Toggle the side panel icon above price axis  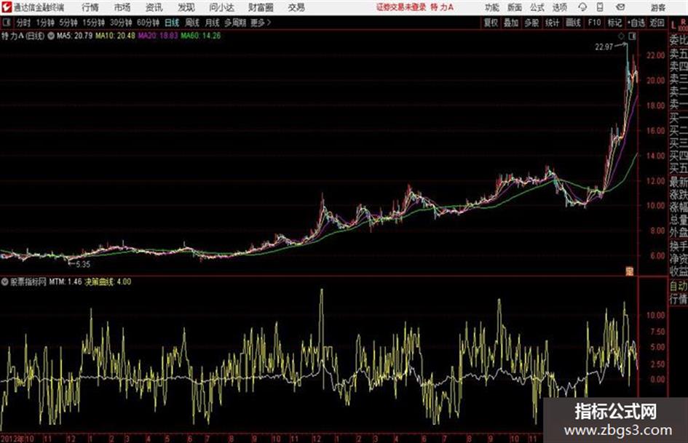pos(632,36)
